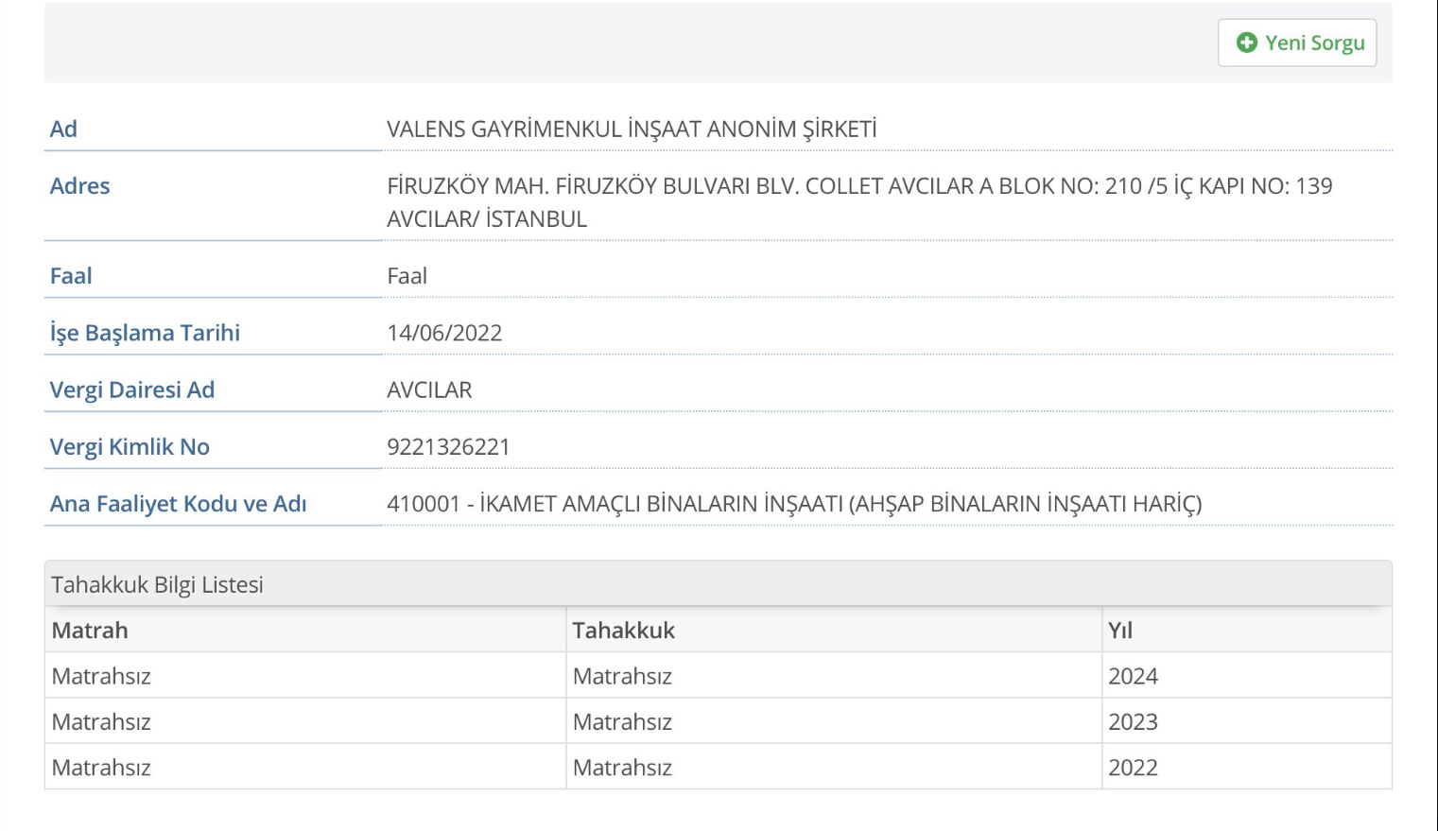Select the 410001 activity code description
Screen dimensions: 1438x831
coord(793,504)
